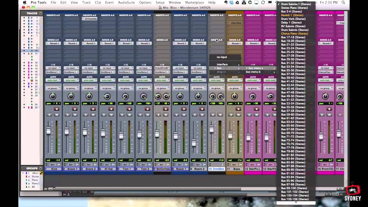This screenshot has height=207, width=368.
Task: Record-arm the Kick track
Action: (57, 109)
